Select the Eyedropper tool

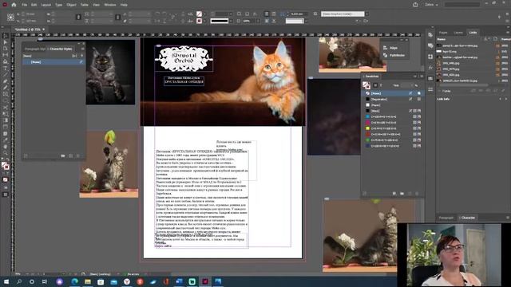tap(6, 140)
